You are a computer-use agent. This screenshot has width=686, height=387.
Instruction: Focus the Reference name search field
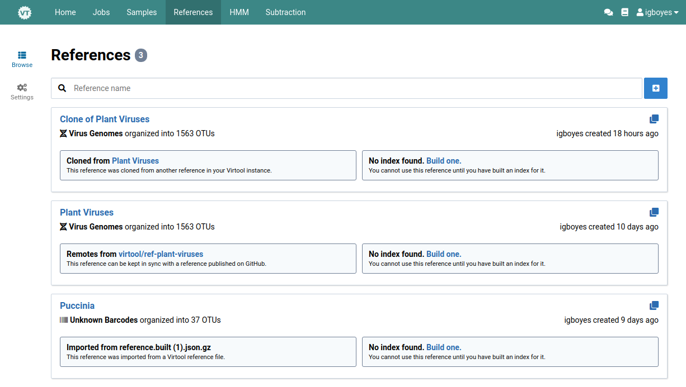[353, 88]
